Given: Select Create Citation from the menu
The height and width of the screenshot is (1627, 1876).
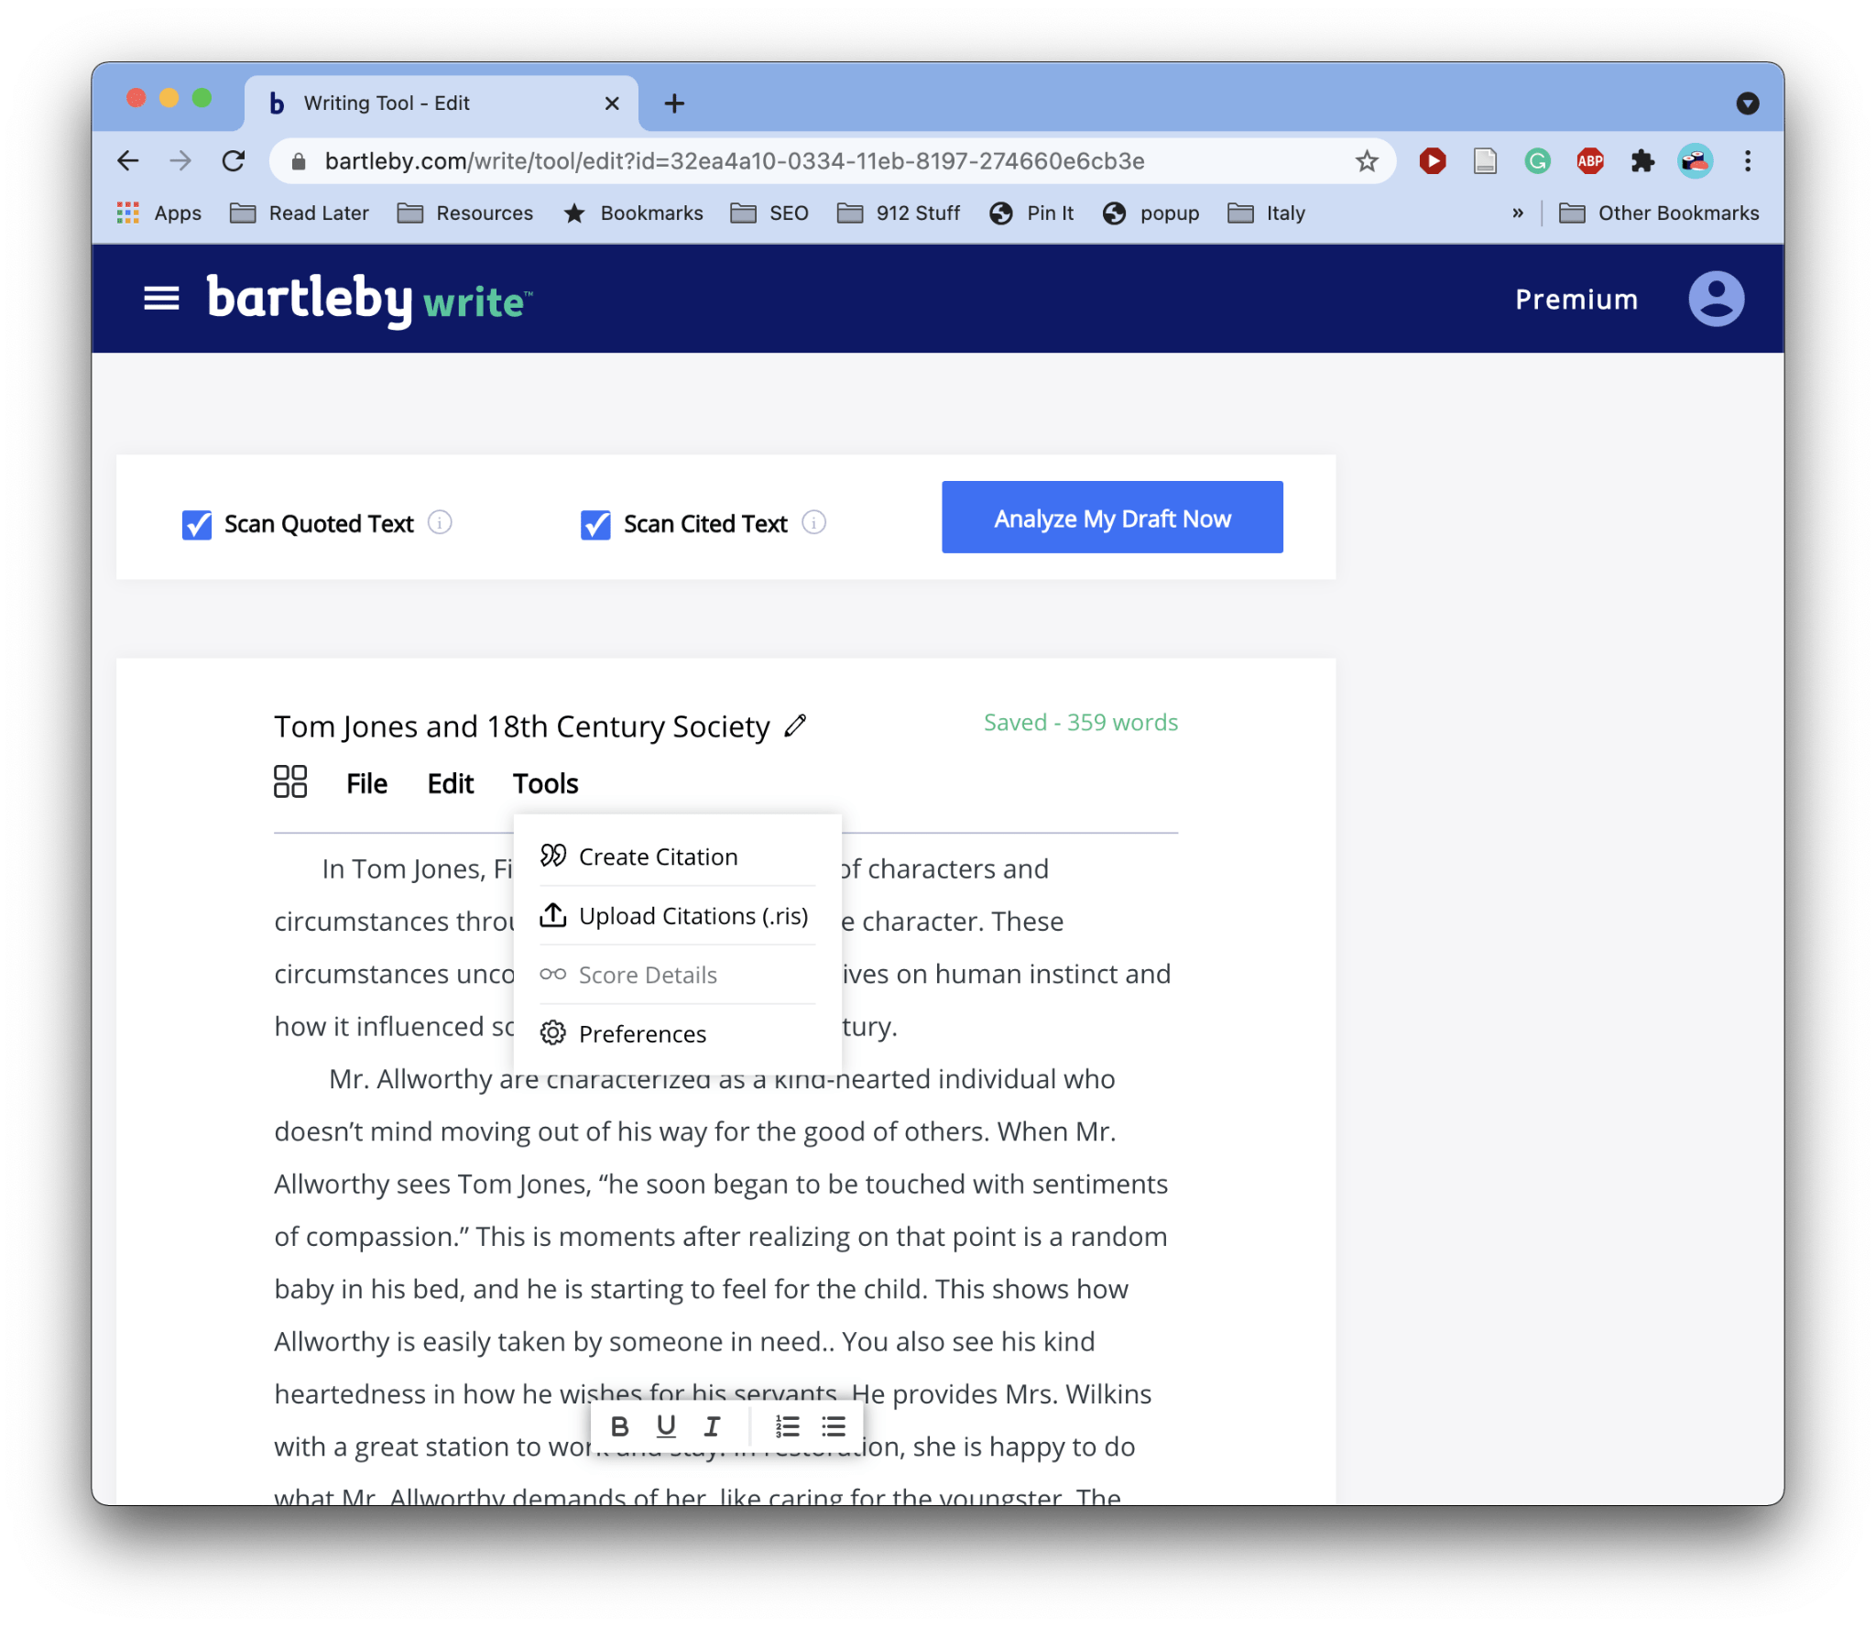Looking at the screenshot, I should tap(658, 857).
